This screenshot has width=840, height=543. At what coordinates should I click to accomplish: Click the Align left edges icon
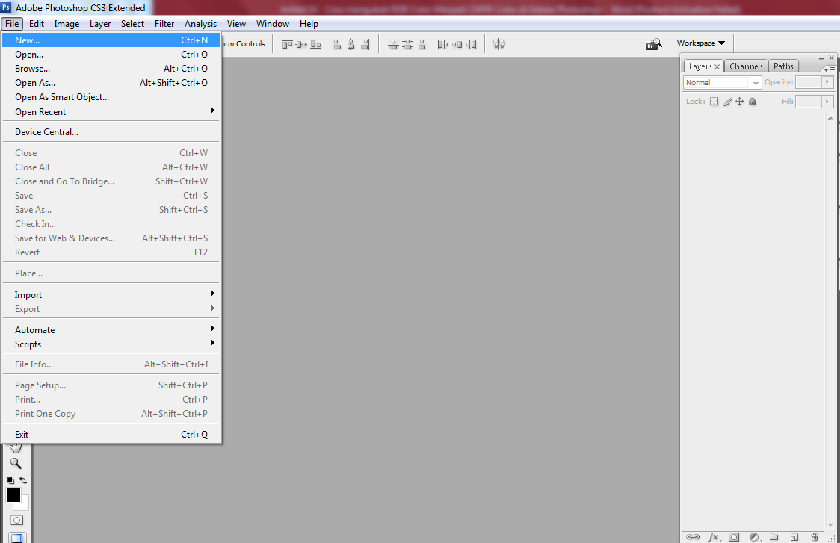(x=336, y=45)
